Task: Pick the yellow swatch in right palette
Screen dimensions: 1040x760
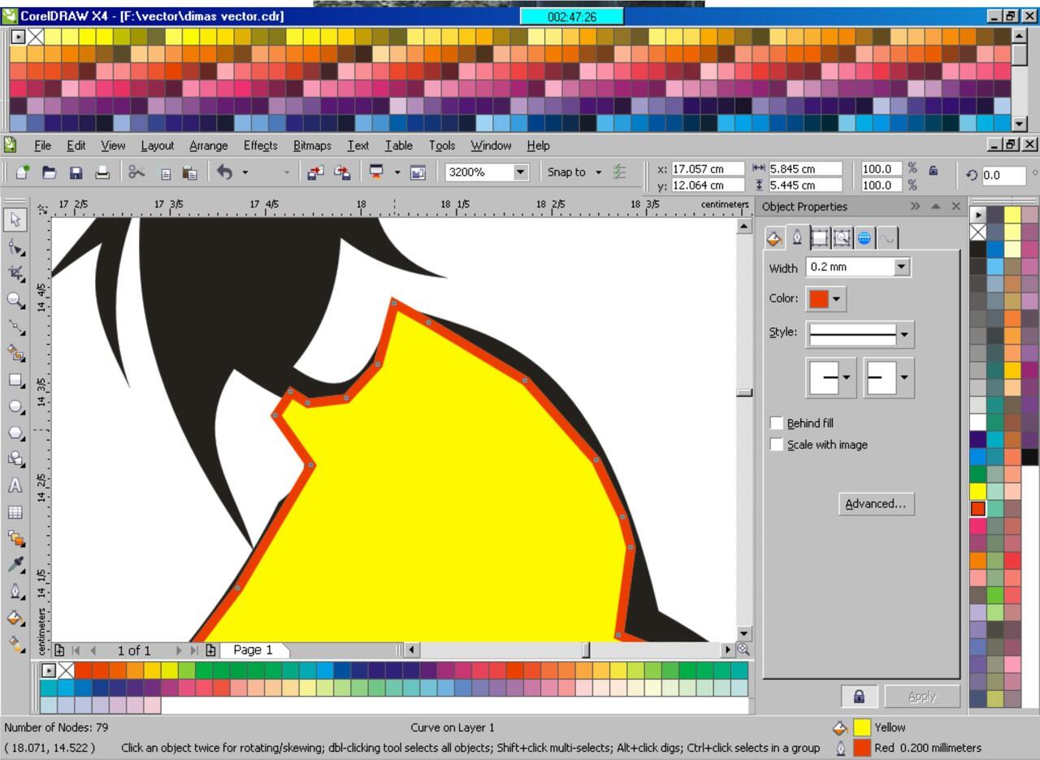Action: 977,491
